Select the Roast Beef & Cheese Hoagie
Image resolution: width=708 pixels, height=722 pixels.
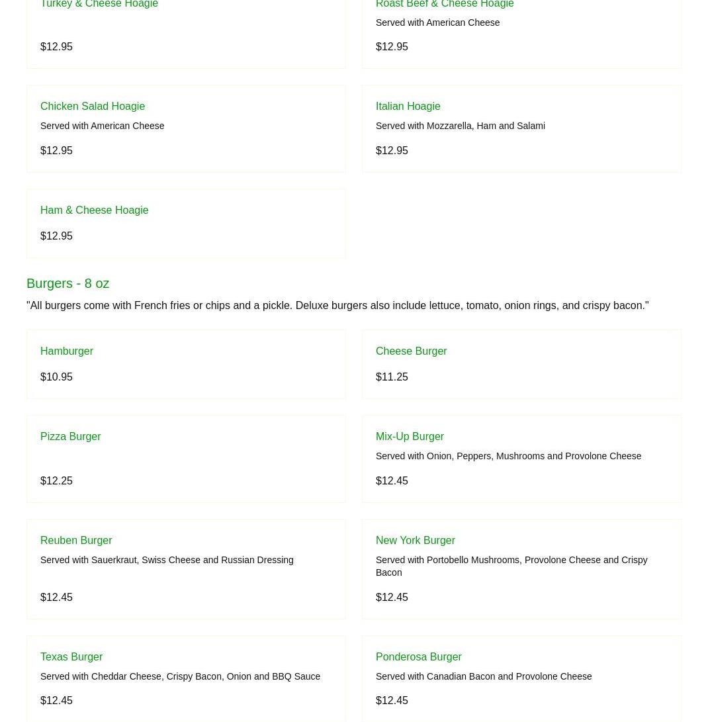coord(445,5)
